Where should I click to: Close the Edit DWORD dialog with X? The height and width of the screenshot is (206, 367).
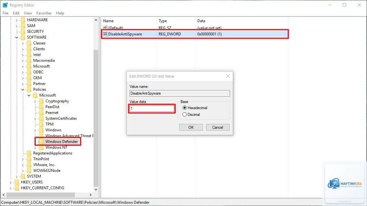click(228, 76)
